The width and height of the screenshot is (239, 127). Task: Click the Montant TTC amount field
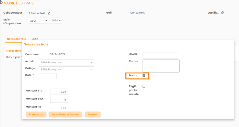point(59,92)
